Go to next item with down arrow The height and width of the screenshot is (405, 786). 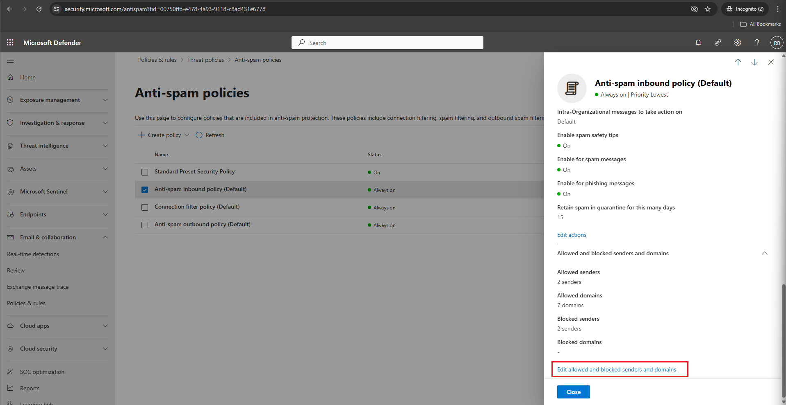tap(754, 62)
